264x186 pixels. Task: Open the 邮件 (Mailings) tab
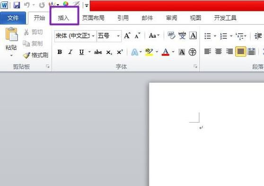147,18
